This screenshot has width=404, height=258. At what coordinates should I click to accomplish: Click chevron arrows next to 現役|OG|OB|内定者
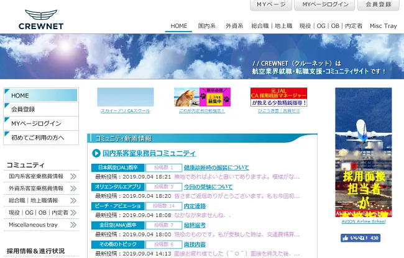73,213
